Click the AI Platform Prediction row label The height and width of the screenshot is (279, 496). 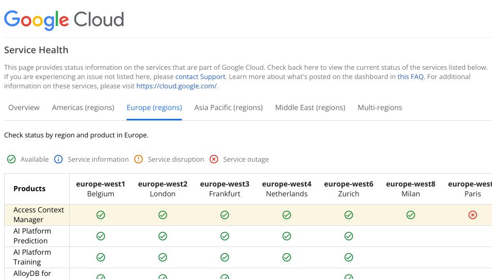tap(32, 236)
